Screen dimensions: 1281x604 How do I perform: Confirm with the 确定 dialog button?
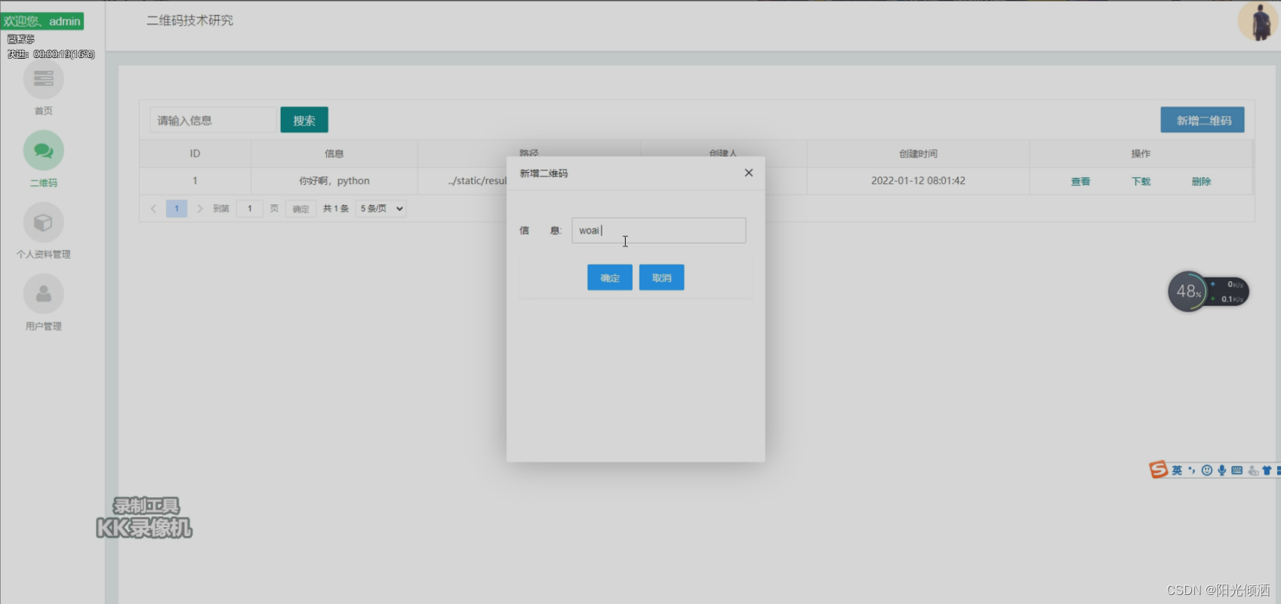(x=610, y=277)
